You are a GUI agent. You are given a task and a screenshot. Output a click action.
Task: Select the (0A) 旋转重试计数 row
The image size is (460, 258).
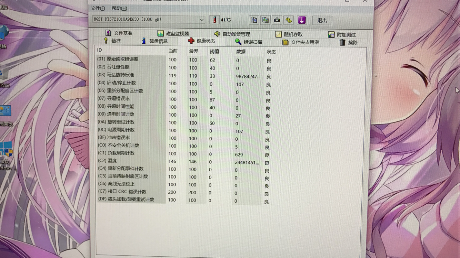(x=184, y=123)
